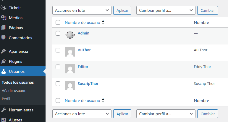Tick the select-all checkbox in table header
228x122 pixels.
click(x=58, y=22)
